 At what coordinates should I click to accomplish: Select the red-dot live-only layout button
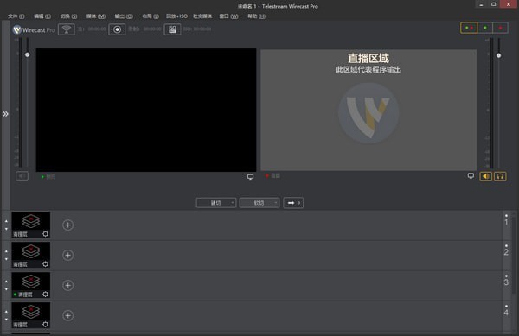click(x=500, y=28)
